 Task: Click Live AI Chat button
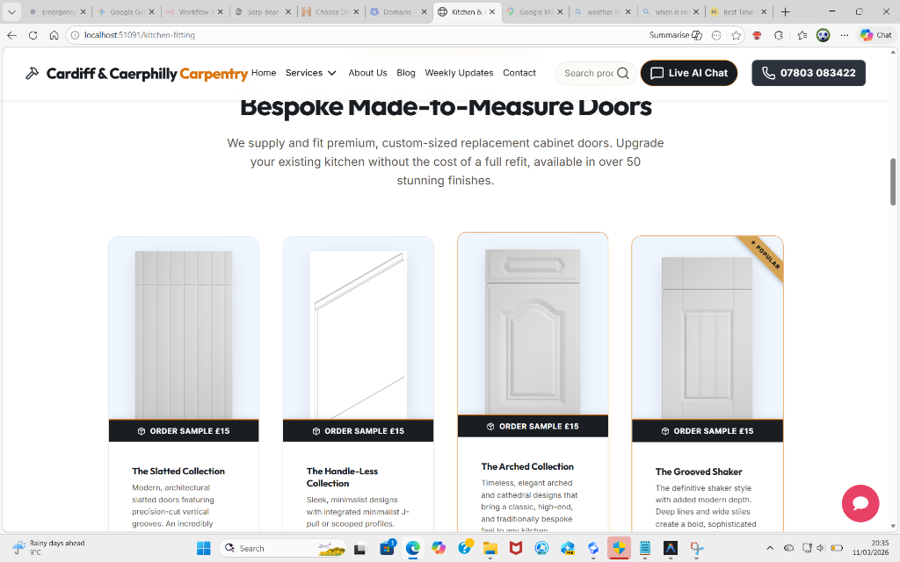(x=689, y=73)
